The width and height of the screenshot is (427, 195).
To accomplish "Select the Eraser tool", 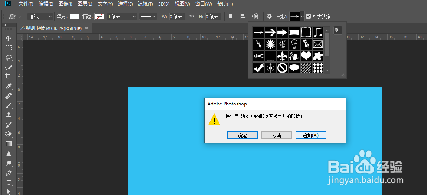I will 9,134.
